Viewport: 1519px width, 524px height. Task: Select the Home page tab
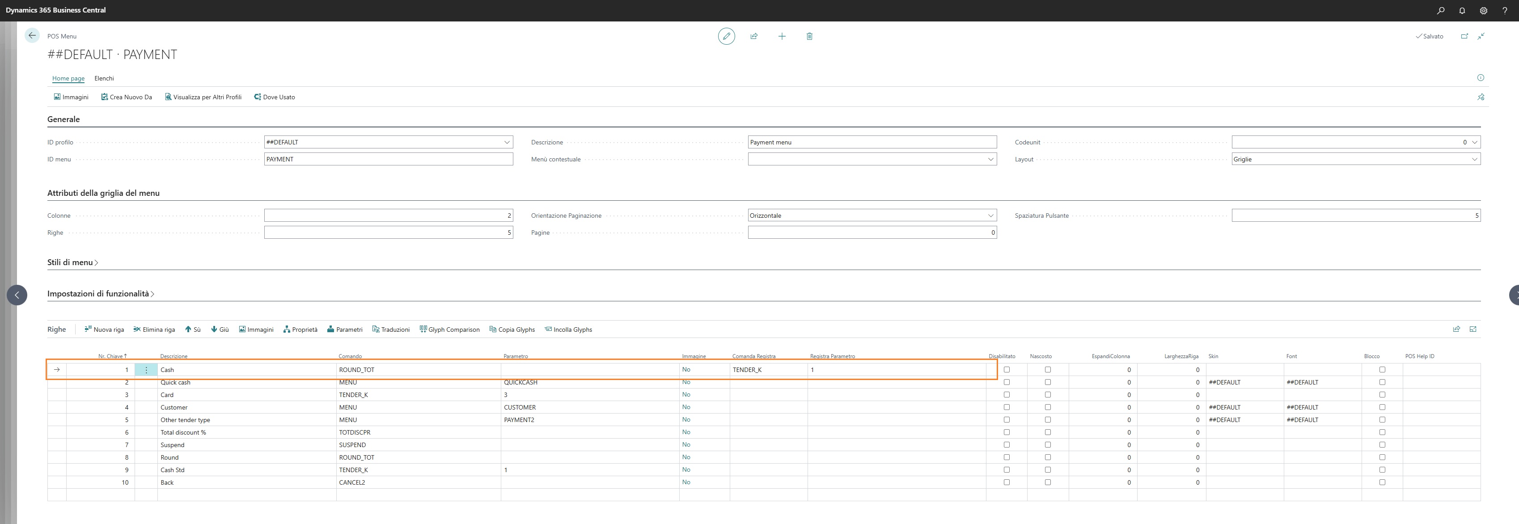coord(68,78)
